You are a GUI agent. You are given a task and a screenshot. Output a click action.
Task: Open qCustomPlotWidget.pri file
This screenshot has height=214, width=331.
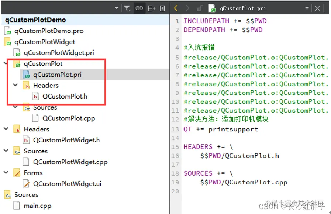[x=59, y=53]
